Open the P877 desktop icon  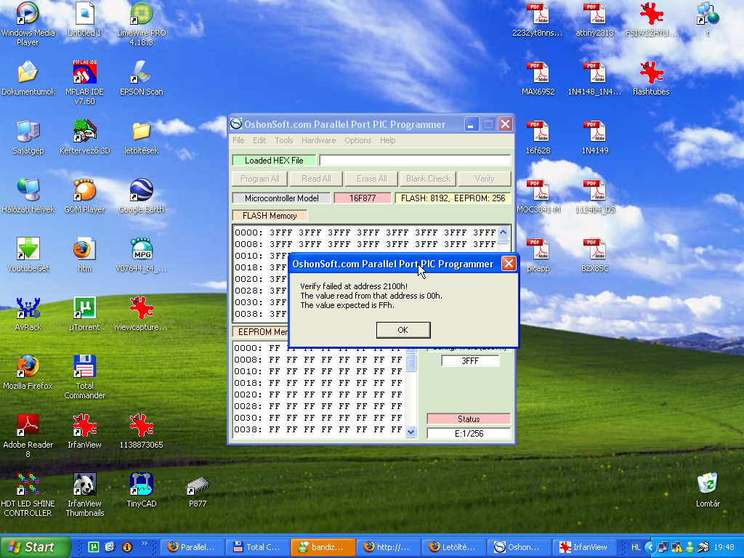[198, 491]
